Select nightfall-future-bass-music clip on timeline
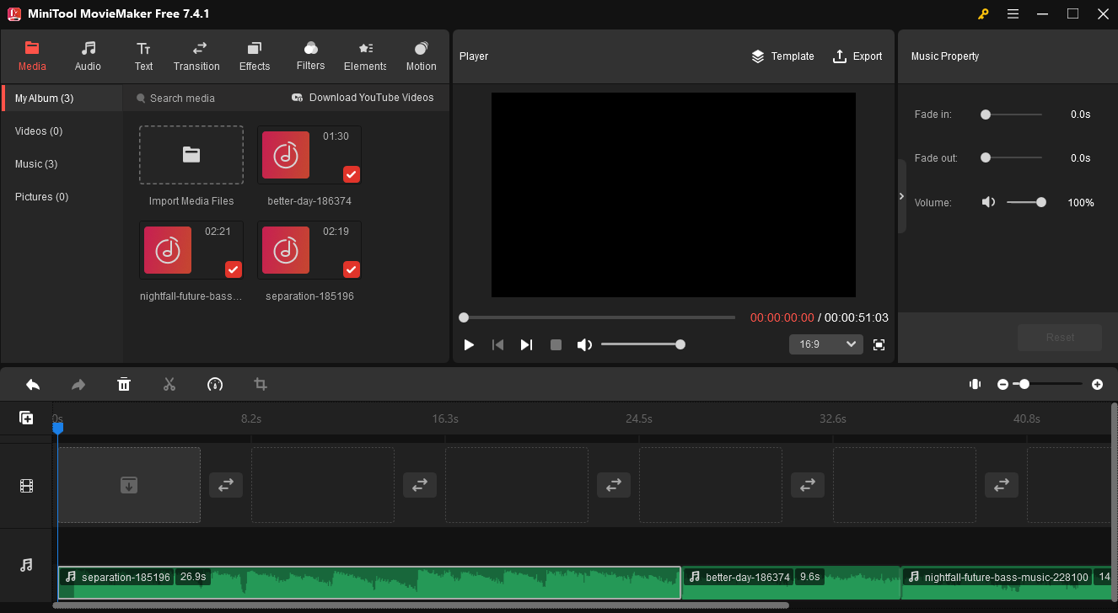 (1007, 583)
